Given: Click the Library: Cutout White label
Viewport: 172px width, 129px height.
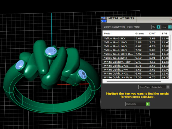Looking at the screenshot, I should coord(122,27).
